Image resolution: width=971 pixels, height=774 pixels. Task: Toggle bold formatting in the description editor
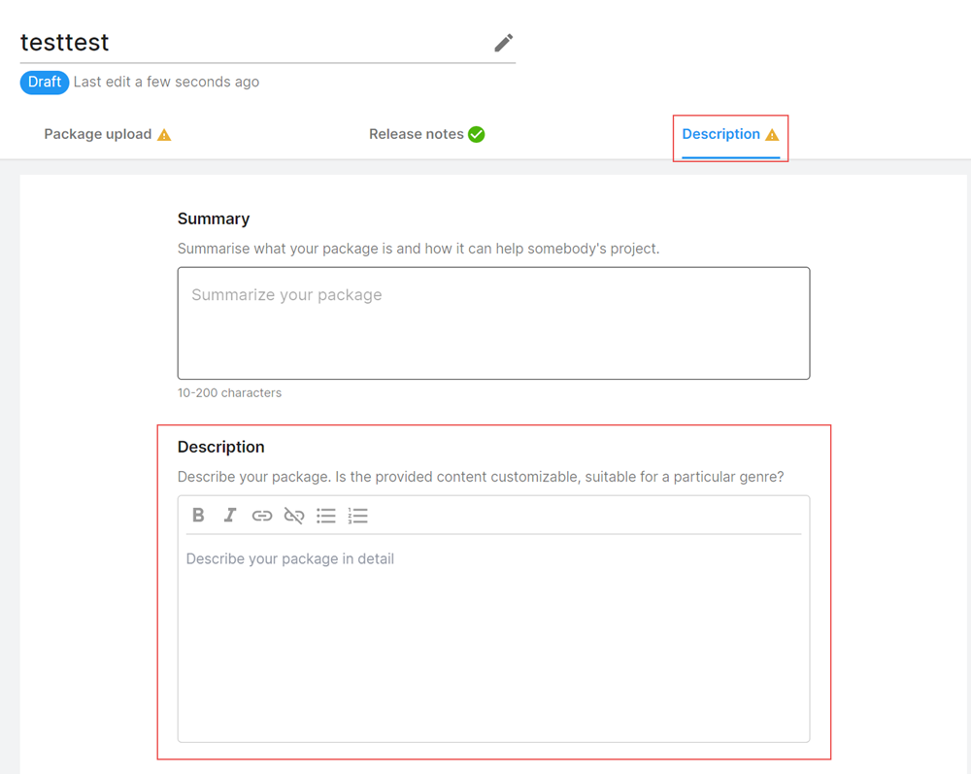[x=198, y=516]
